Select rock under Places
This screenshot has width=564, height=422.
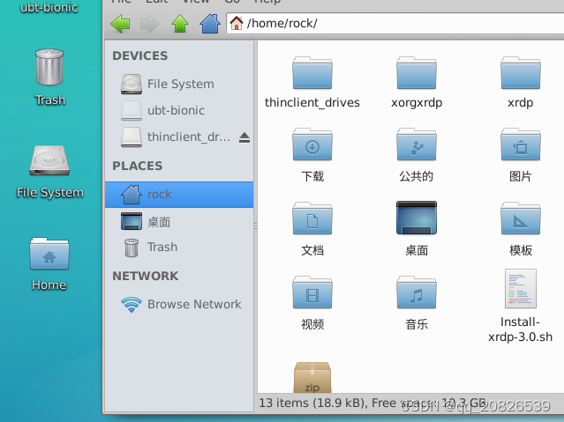coord(179,195)
